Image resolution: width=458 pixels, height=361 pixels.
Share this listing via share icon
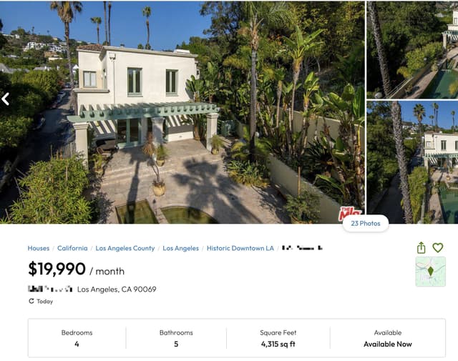click(422, 248)
